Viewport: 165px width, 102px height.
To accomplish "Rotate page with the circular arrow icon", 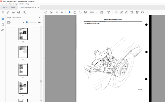I will (x=142, y=12).
